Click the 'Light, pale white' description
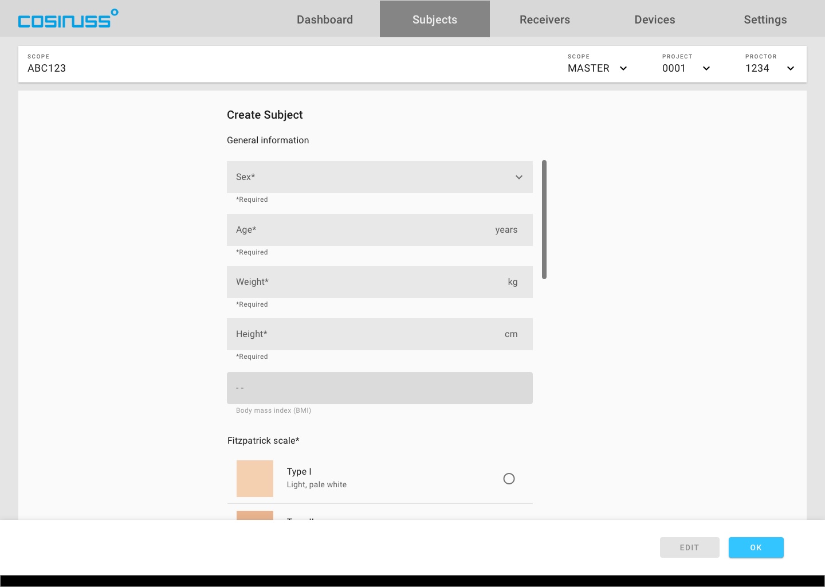The height and width of the screenshot is (587, 825). pyautogui.click(x=317, y=485)
